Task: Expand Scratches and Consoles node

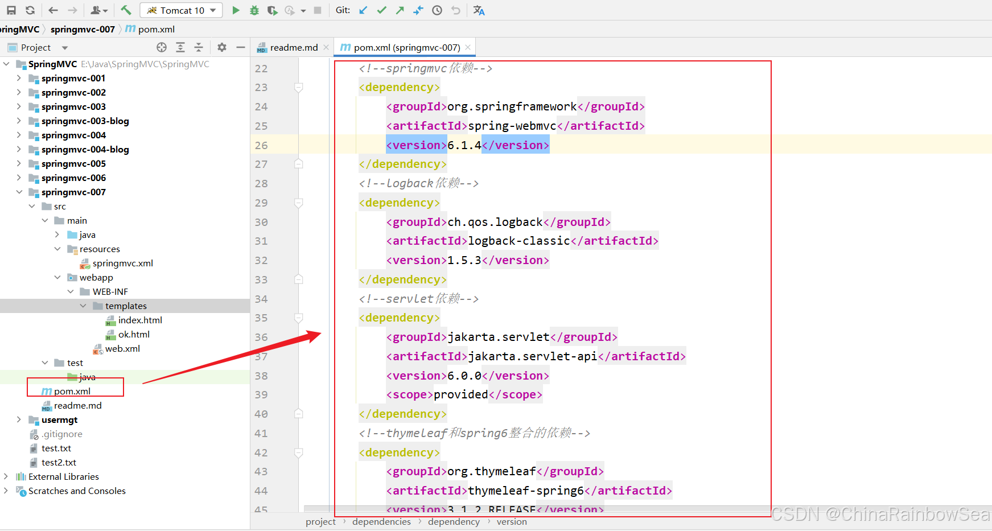Action: coord(6,491)
